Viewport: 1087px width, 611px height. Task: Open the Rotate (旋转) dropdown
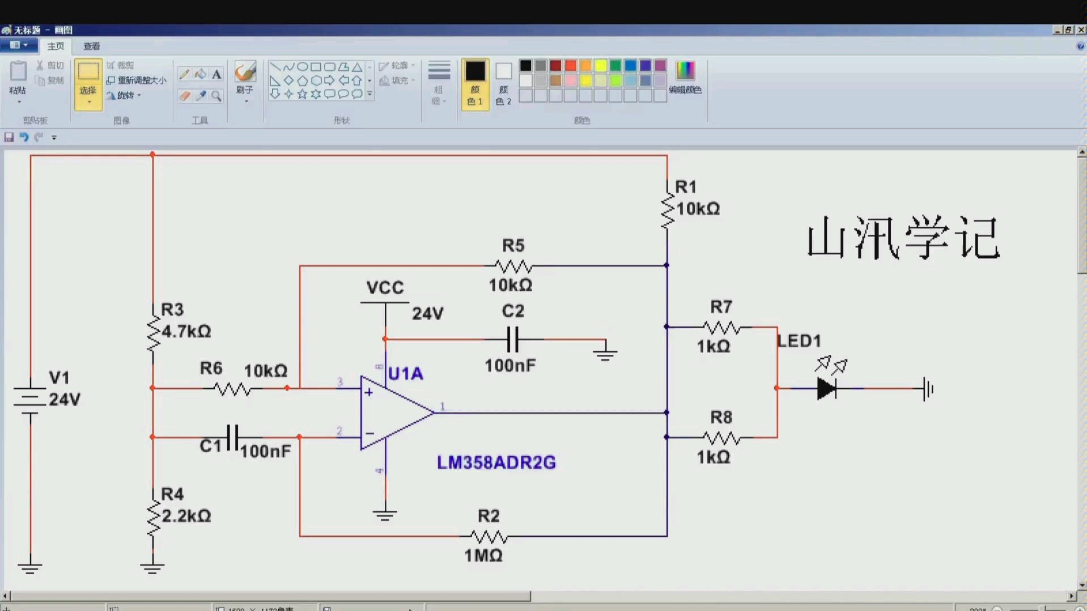click(124, 95)
